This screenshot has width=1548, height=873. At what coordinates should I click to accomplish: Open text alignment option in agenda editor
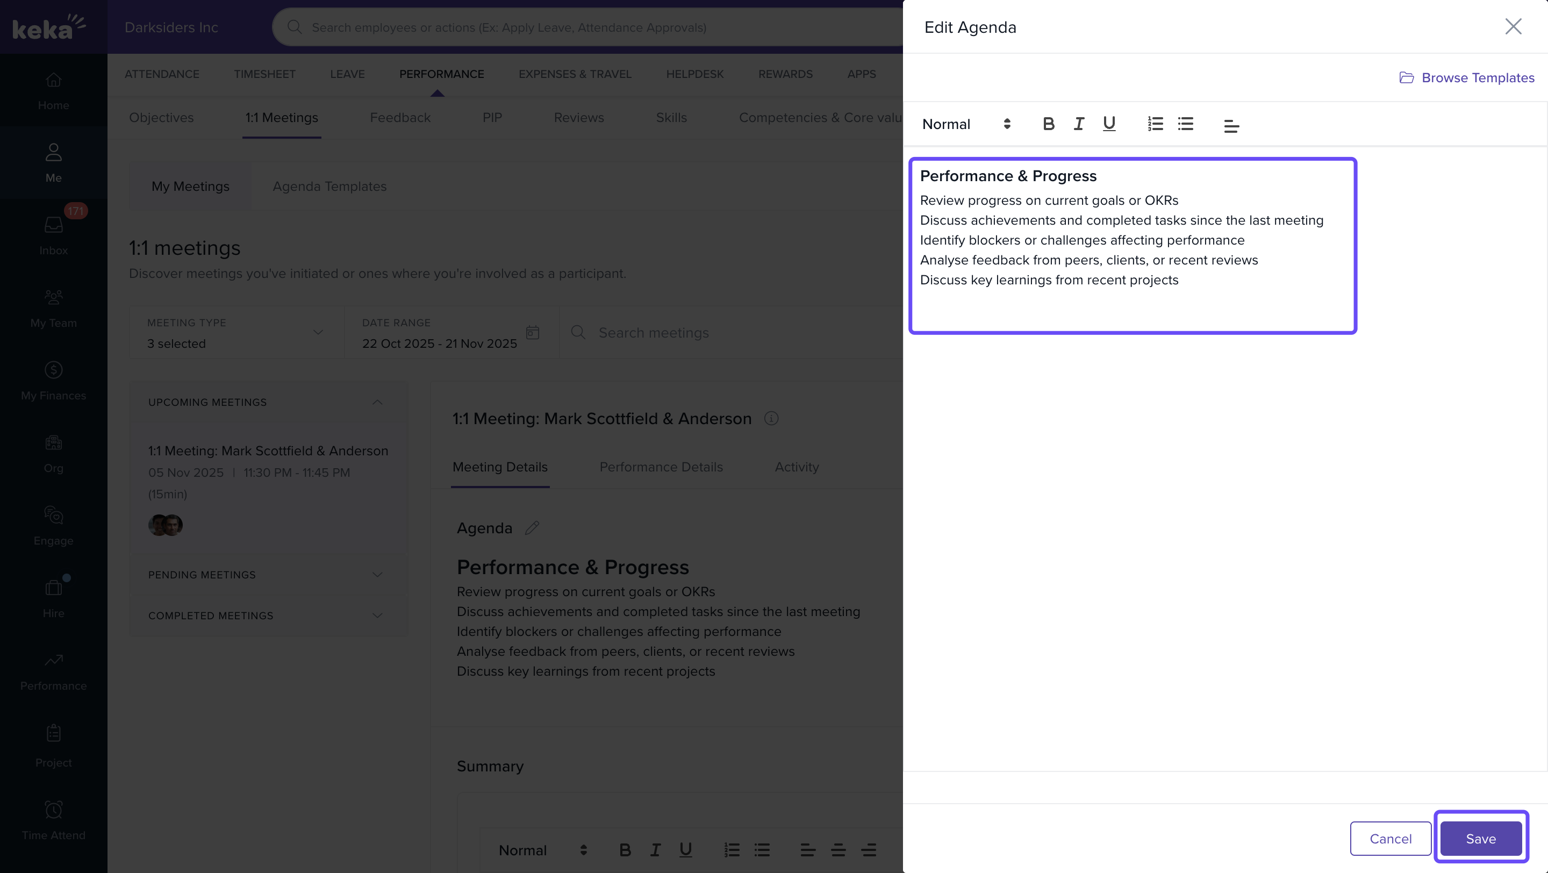1231,126
